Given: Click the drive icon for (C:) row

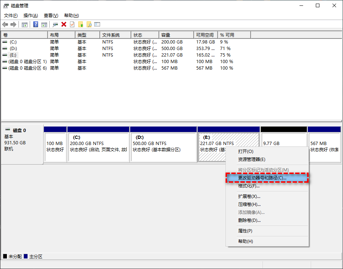Looking at the screenshot, I should click(5, 42).
